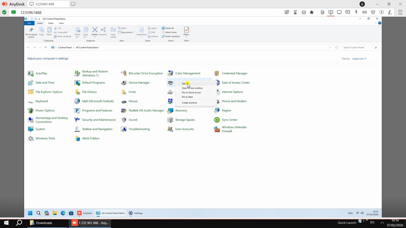Click the AnyDesk chat icon in toolbar
Screen dimensions: 406x228
[x=348, y=12]
